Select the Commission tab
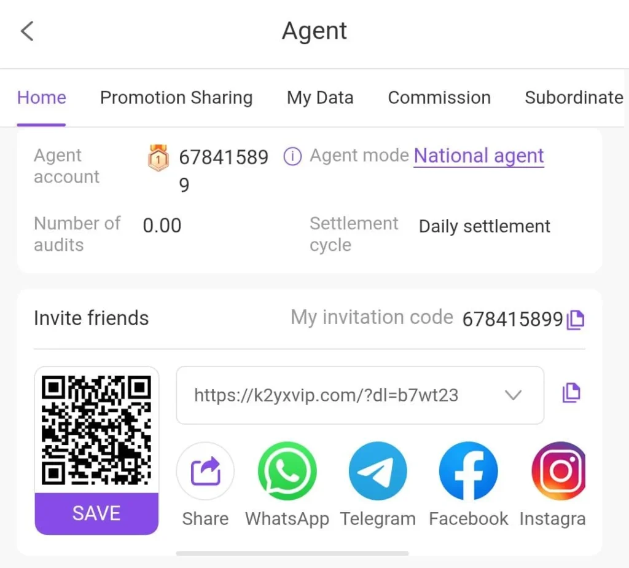The height and width of the screenshot is (568, 629). [x=439, y=98]
